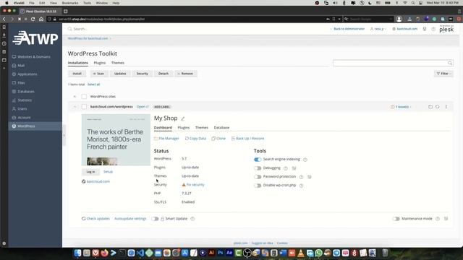463x260 pixels.
Task: Click the pencil icon beside My Shop
Action: 183,118
